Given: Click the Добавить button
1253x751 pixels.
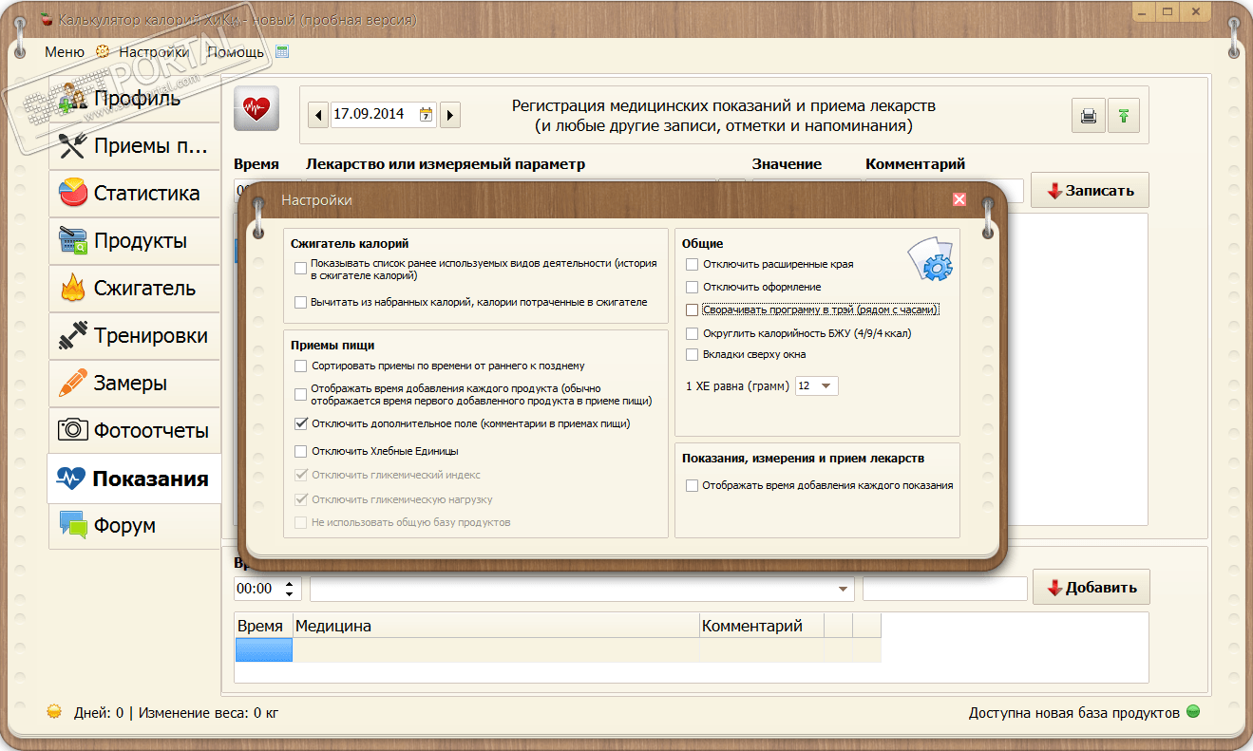Looking at the screenshot, I should tap(1092, 587).
